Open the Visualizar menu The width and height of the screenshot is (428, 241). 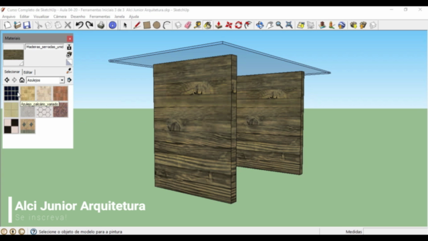pyautogui.click(x=41, y=16)
